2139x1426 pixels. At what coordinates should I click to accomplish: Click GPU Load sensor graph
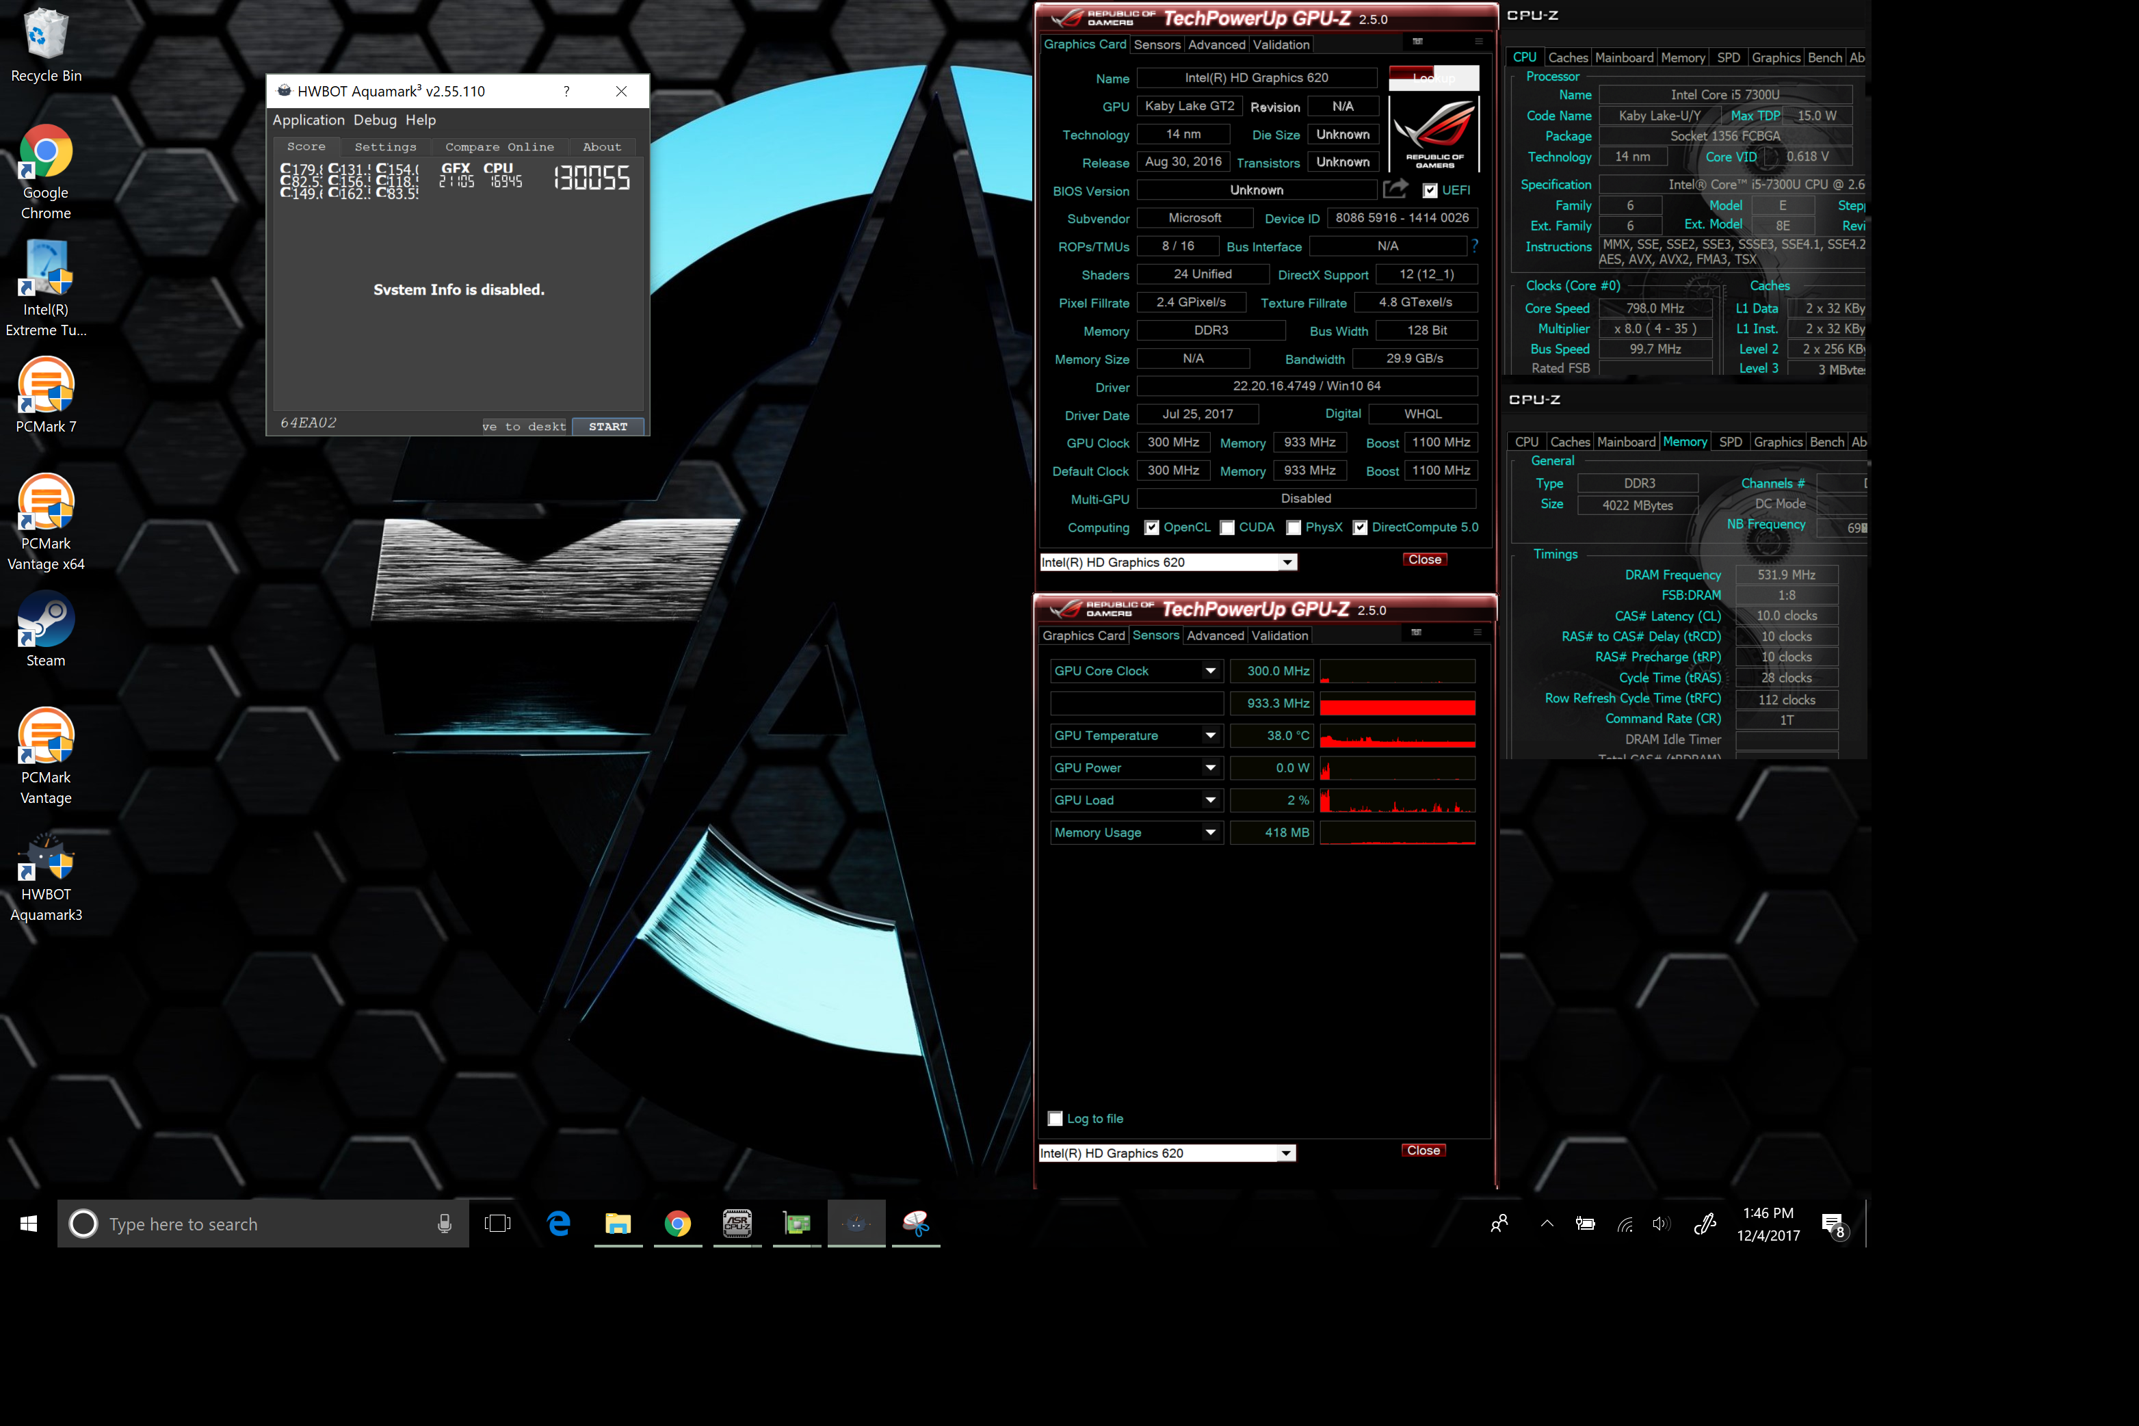[x=1397, y=800]
